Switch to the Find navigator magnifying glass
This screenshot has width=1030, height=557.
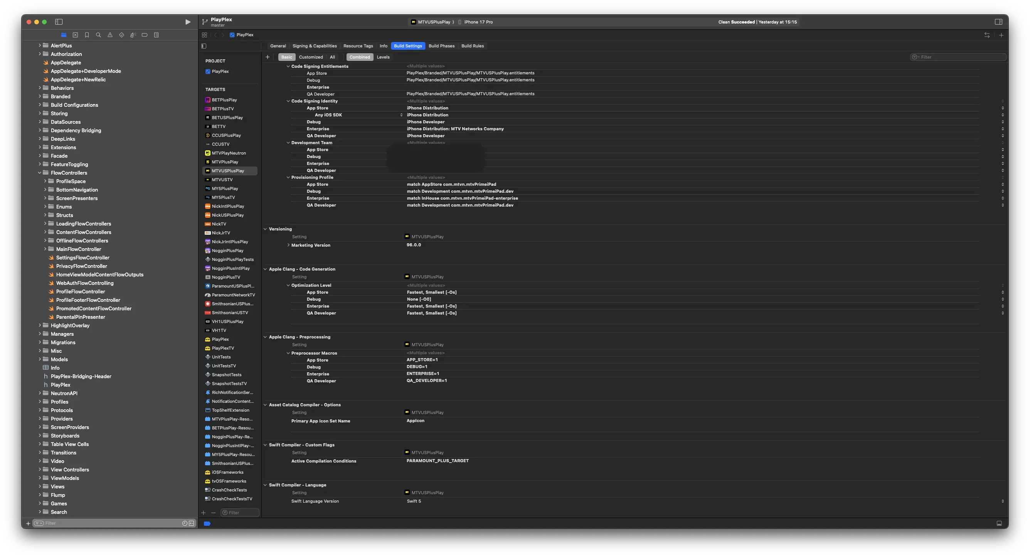pos(98,35)
